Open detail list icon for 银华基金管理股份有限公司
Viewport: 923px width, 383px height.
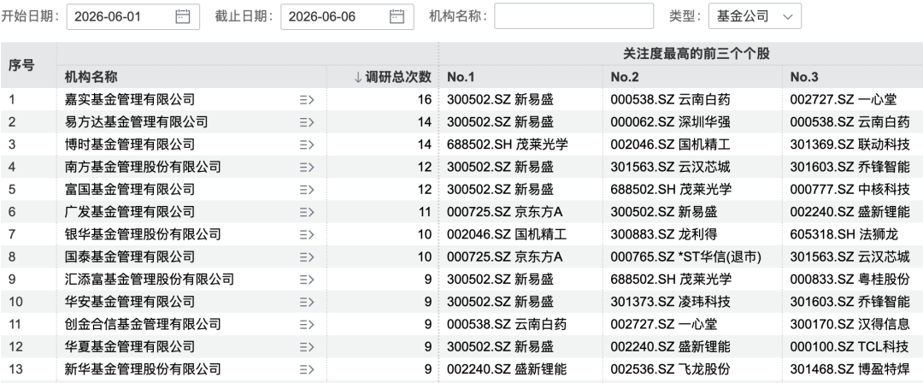coord(307,234)
